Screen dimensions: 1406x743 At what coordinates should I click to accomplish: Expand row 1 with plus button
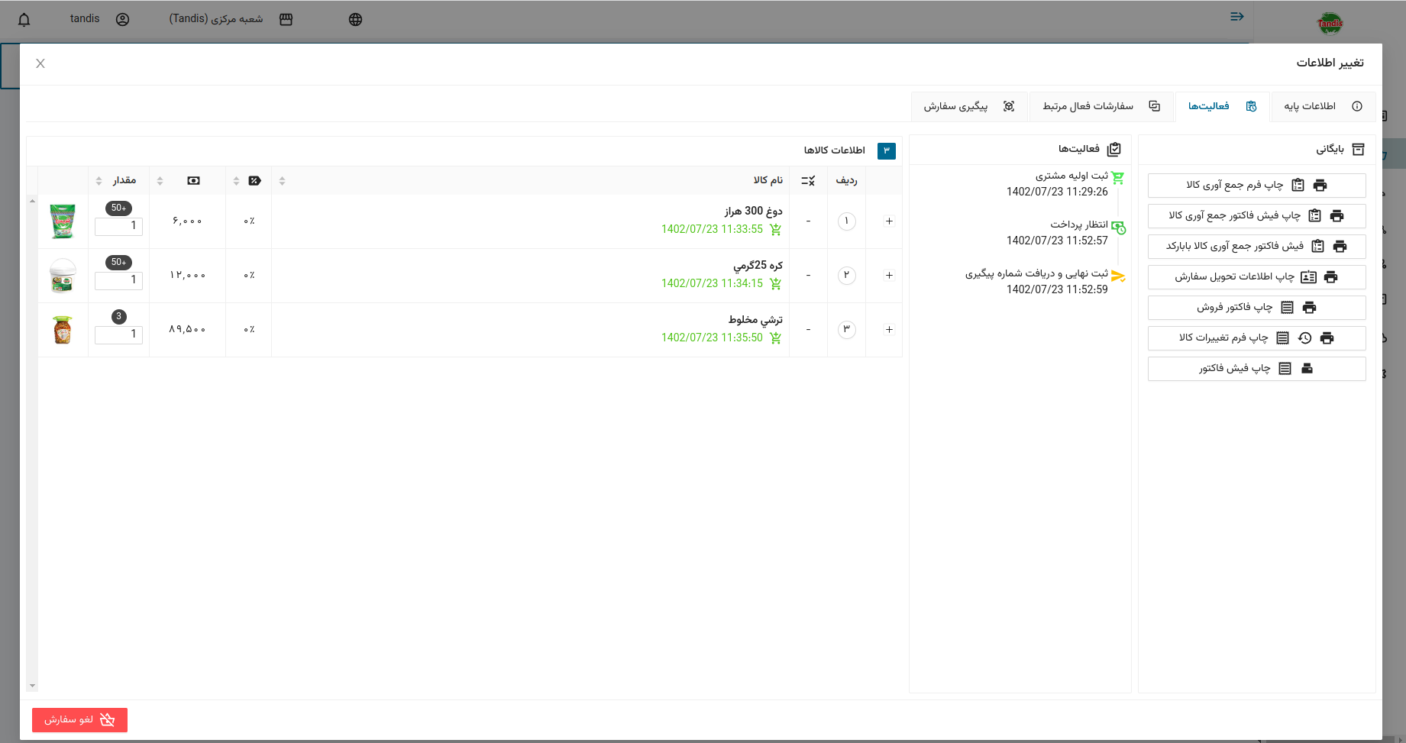889,221
